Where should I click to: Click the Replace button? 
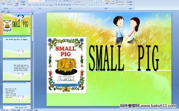click(x=130, y=2)
